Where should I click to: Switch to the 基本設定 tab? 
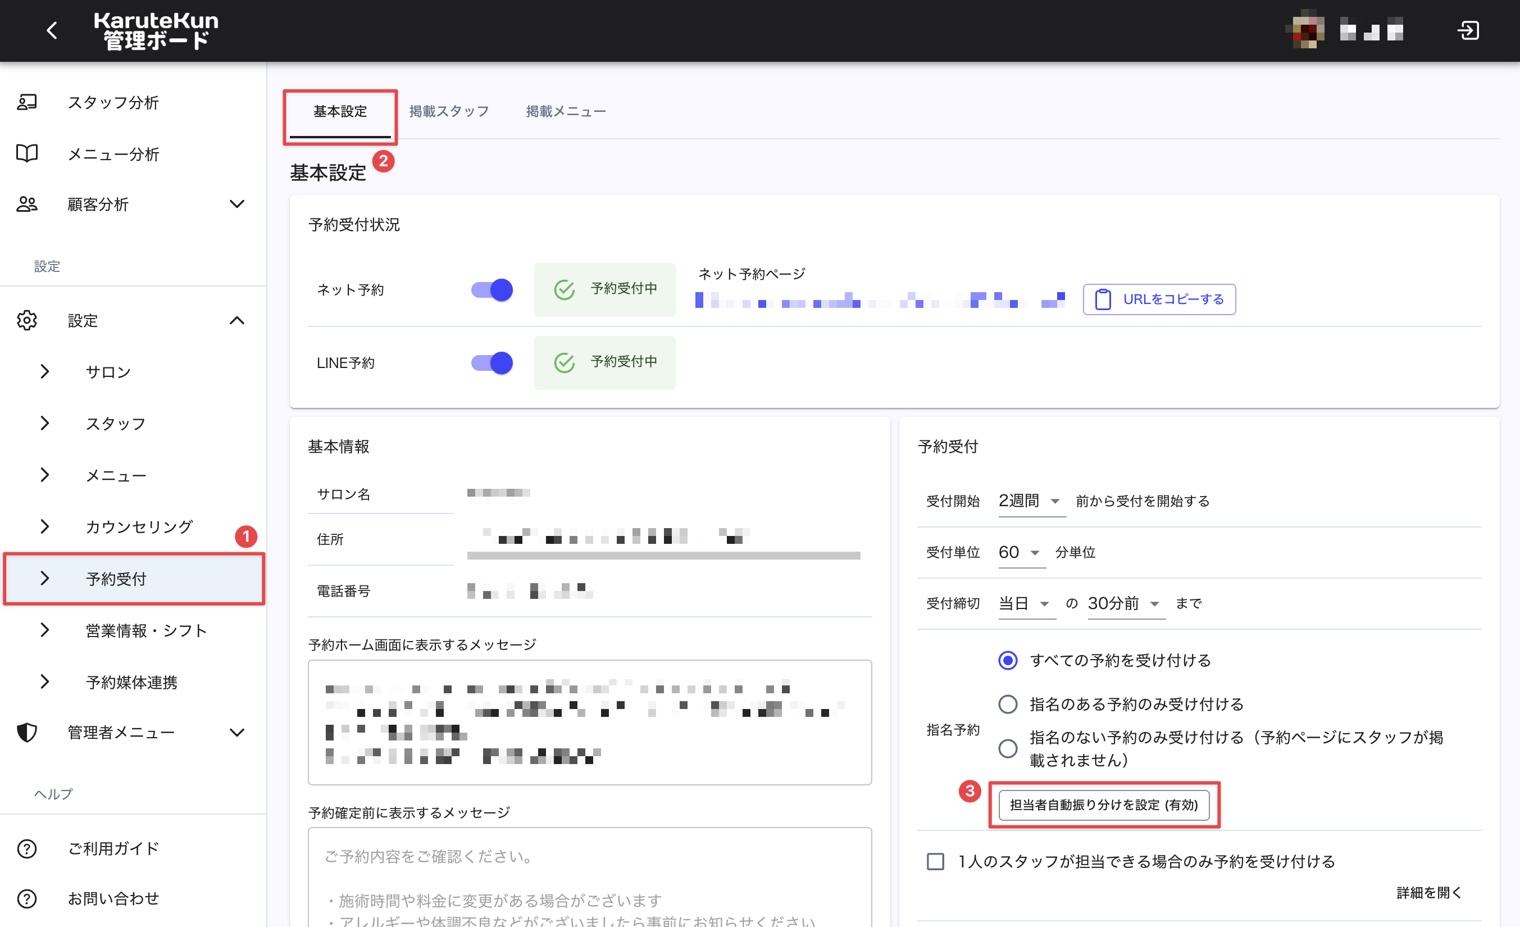tap(340, 112)
